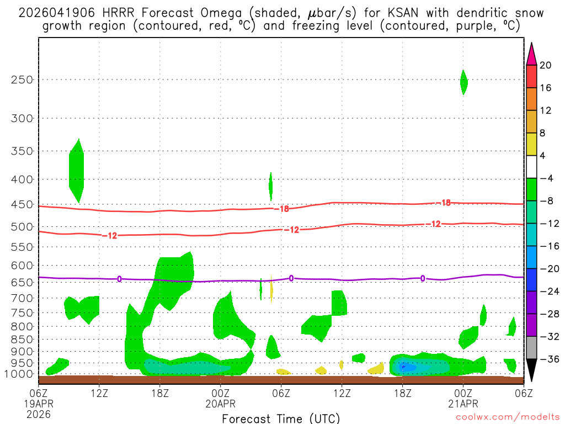Click the 20 label on the colorbar
The height and width of the screenshot is (424, 565).
(x=546, y=65)
